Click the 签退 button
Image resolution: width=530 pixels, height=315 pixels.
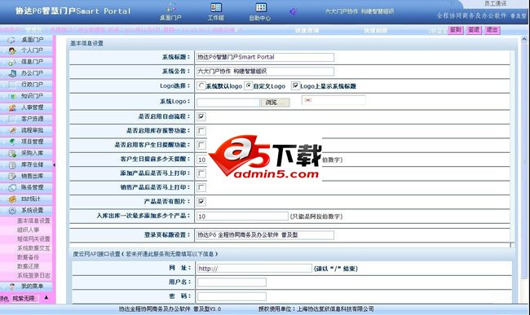tap(474, 30)
